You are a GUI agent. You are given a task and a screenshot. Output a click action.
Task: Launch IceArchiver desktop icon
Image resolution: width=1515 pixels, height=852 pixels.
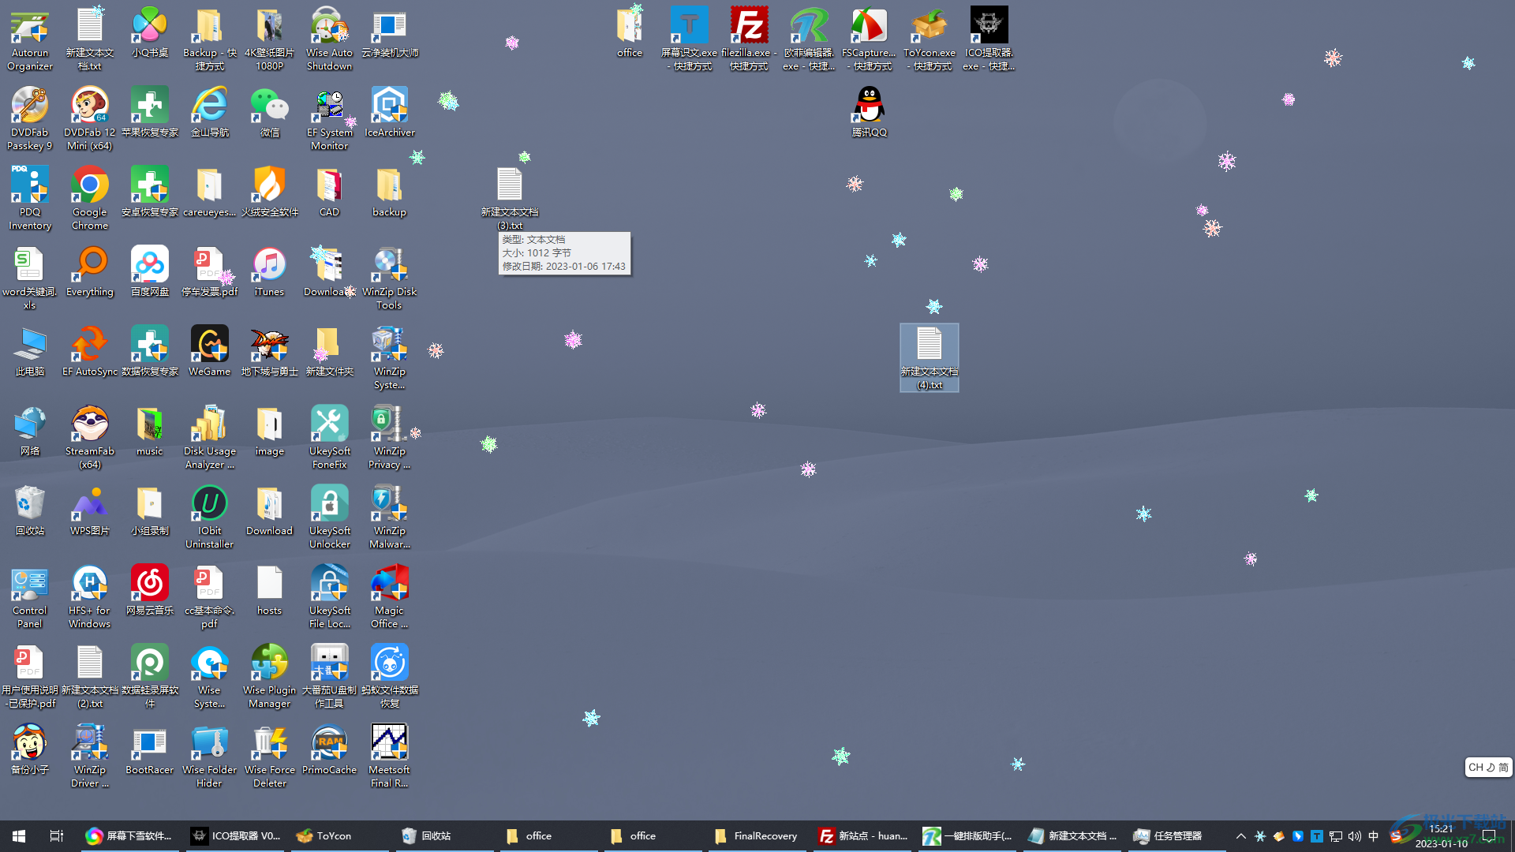389,113
